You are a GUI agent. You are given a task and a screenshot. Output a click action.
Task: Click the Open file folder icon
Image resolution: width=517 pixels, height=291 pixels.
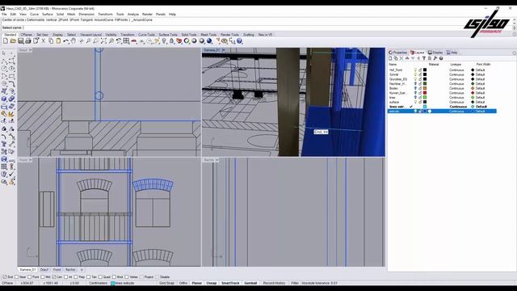coord(13,41)
